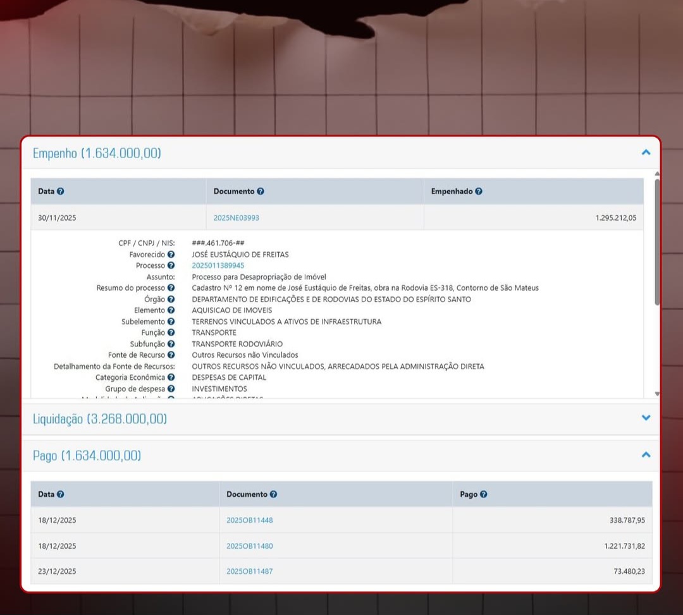
Task: Click help icon beside Documento in Empenho table
Action: [x=261, y=192]
